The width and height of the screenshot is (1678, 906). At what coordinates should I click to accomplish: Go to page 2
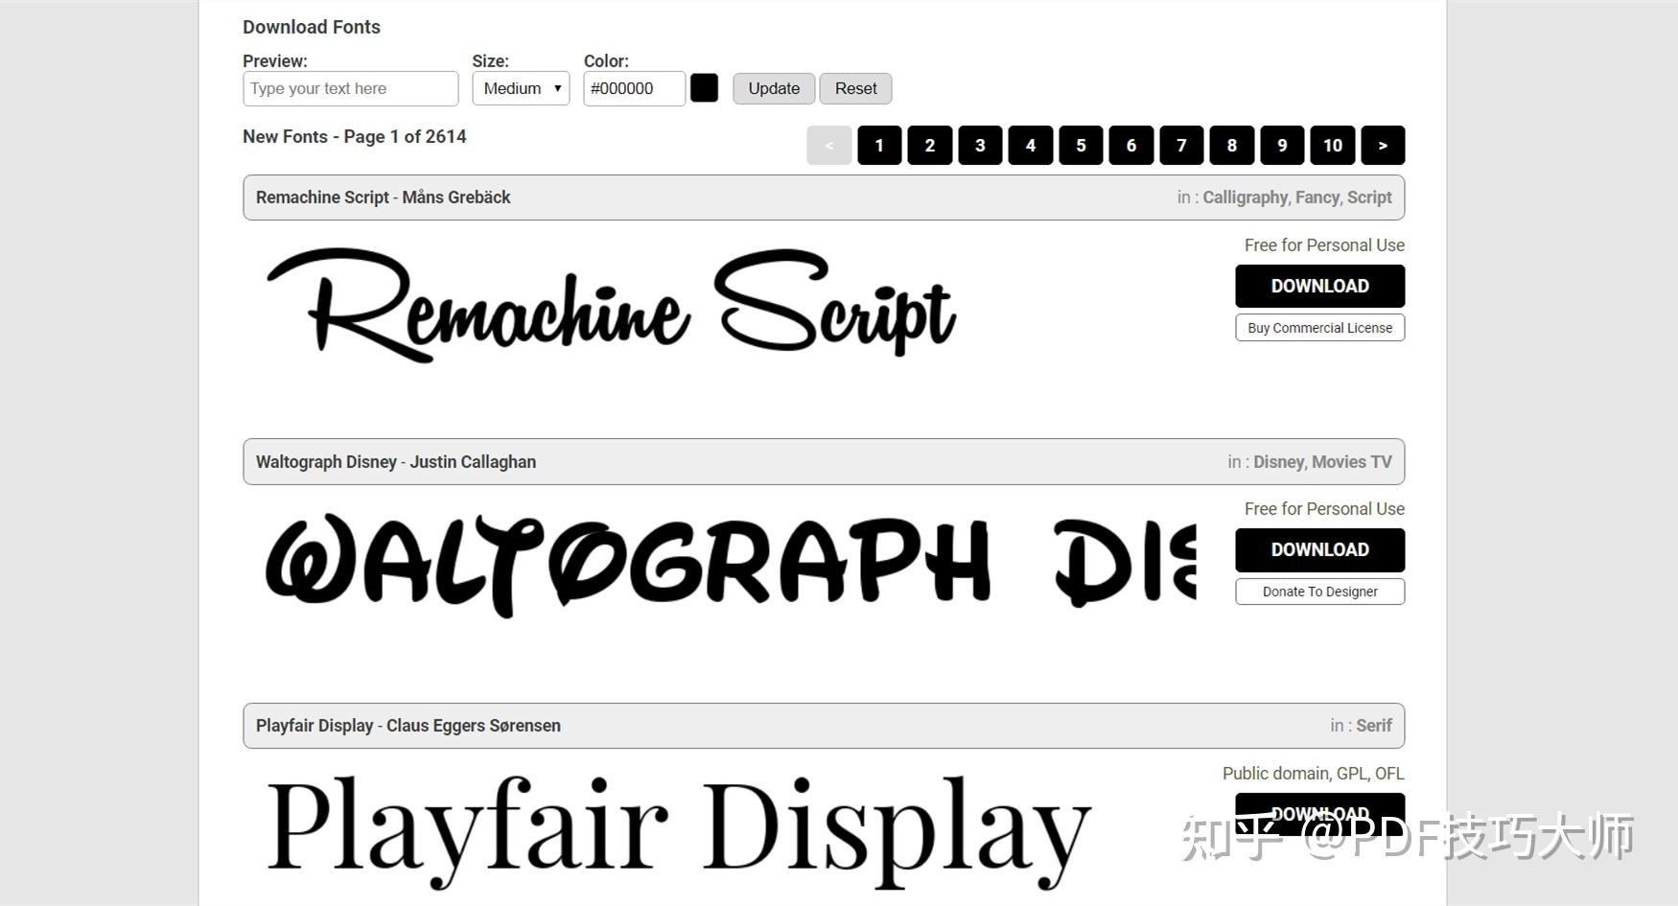pos(930,145)
